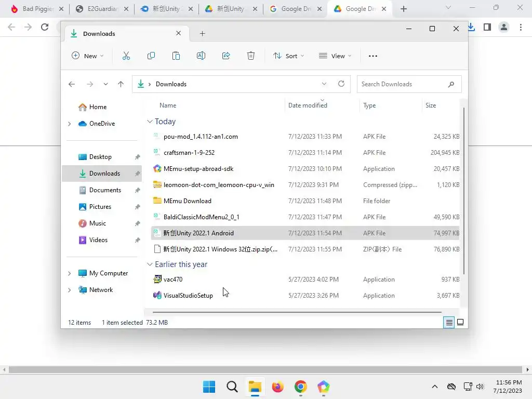Select MEmu-setup-abroad-sdk application
Image resolution: width=532 pixels, height=399 pixels.
click(305, 169)
